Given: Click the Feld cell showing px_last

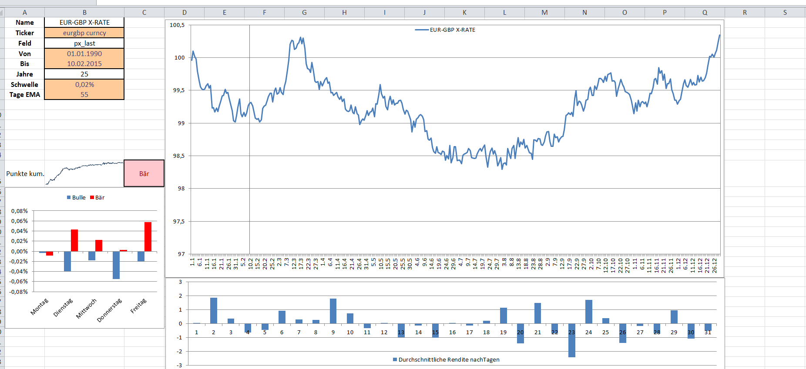Looking at the screenshot, I should point(84,43).
